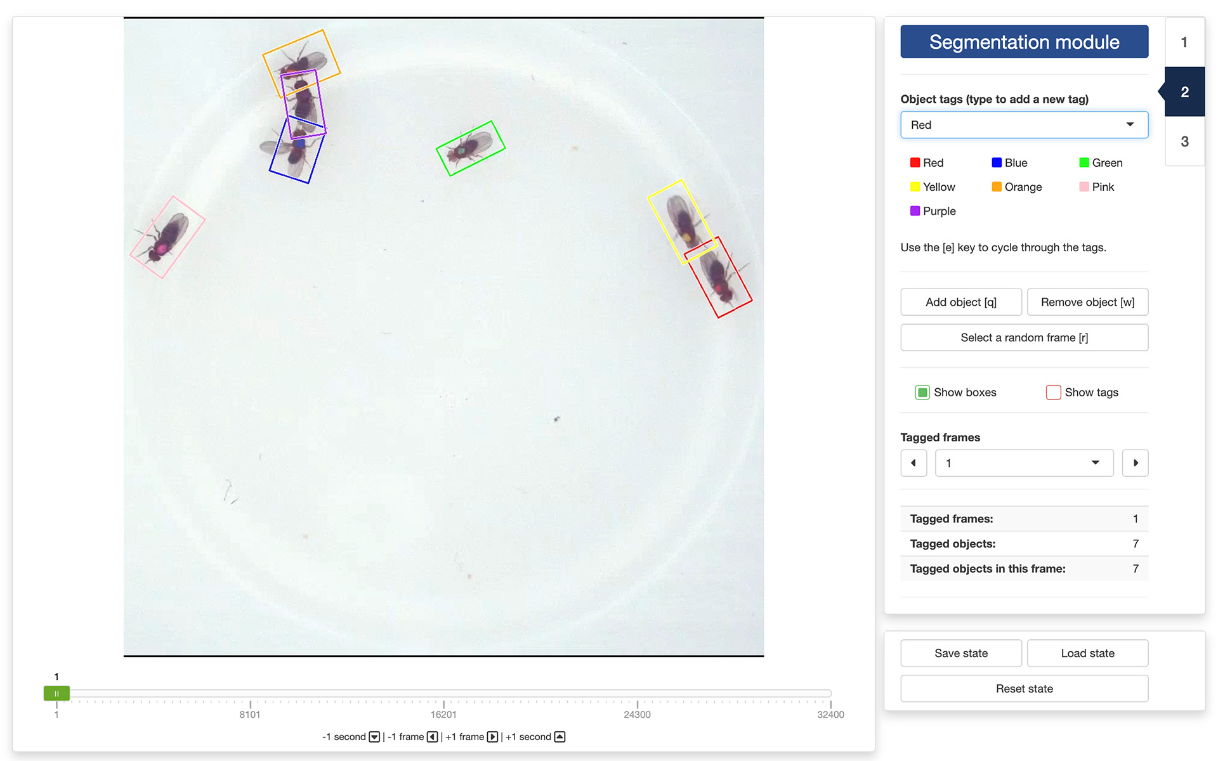This screenshot has width=1218, height=761.
Task: Click the Add object button
Action: point(961,302)
